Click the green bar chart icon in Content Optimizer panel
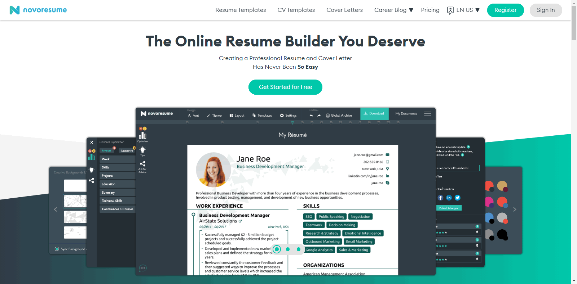This screenshot has width=577, height=284. click(92, 157)
